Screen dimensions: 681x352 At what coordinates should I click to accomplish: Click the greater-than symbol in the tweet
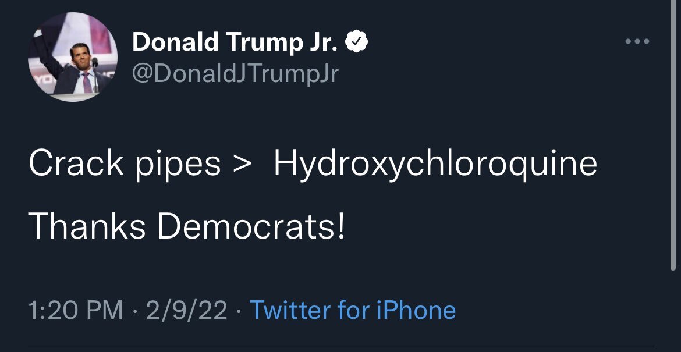[x=242, y=165]
